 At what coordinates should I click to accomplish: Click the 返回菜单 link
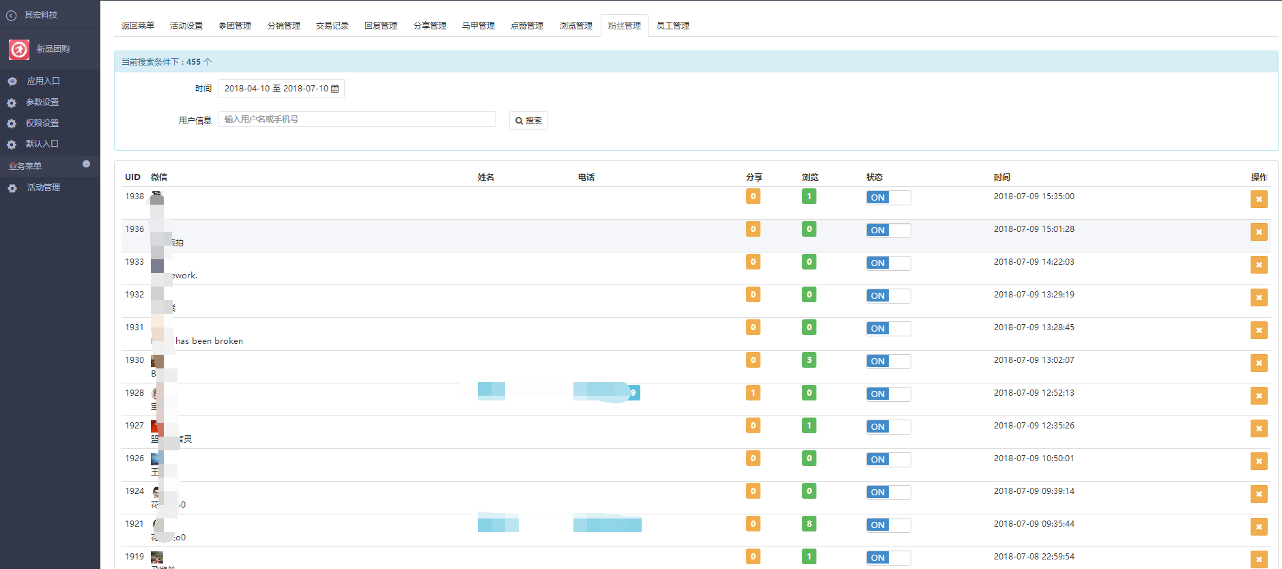pyautogui.click(x=138, y=26)
